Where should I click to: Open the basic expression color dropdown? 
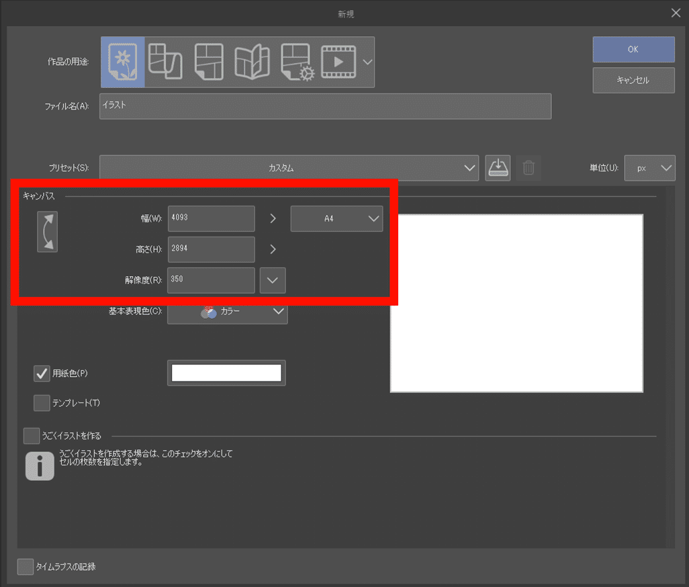tap(227, 312)
